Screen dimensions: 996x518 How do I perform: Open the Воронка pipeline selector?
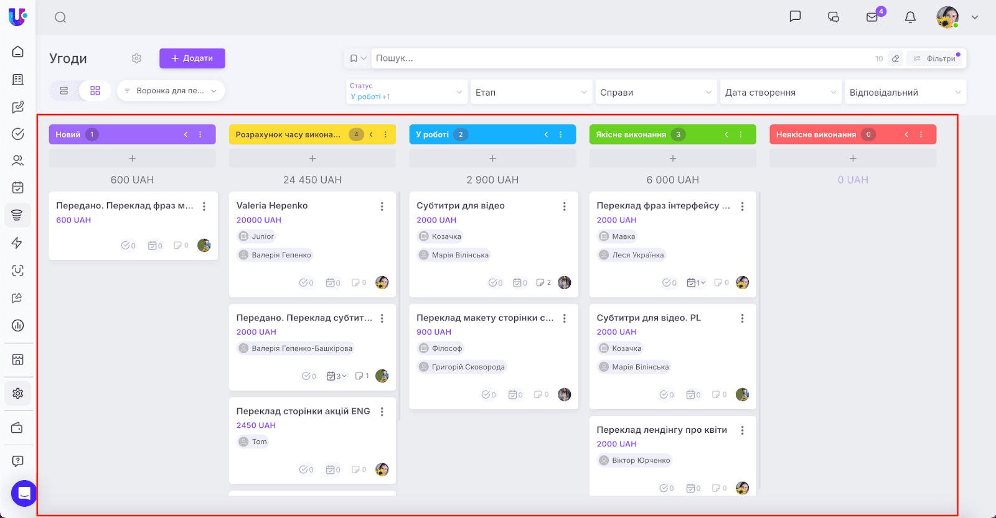(171, 91)
